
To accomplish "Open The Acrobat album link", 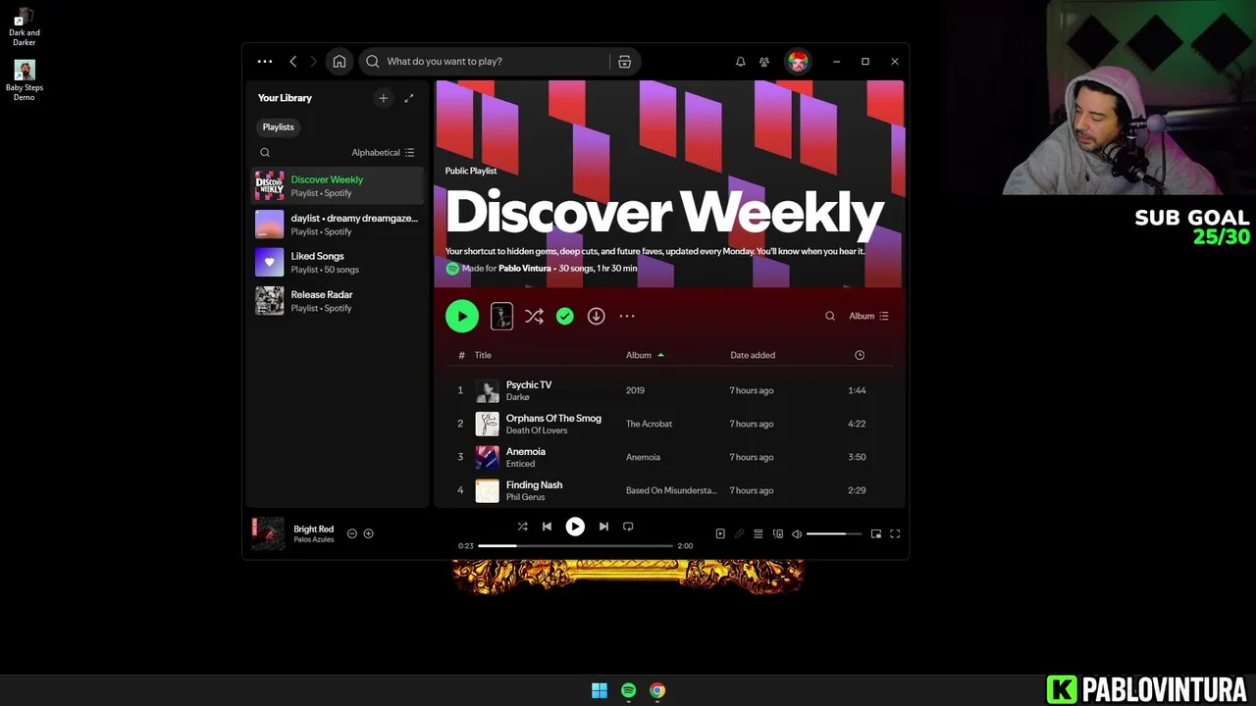I will pos(650,424).
